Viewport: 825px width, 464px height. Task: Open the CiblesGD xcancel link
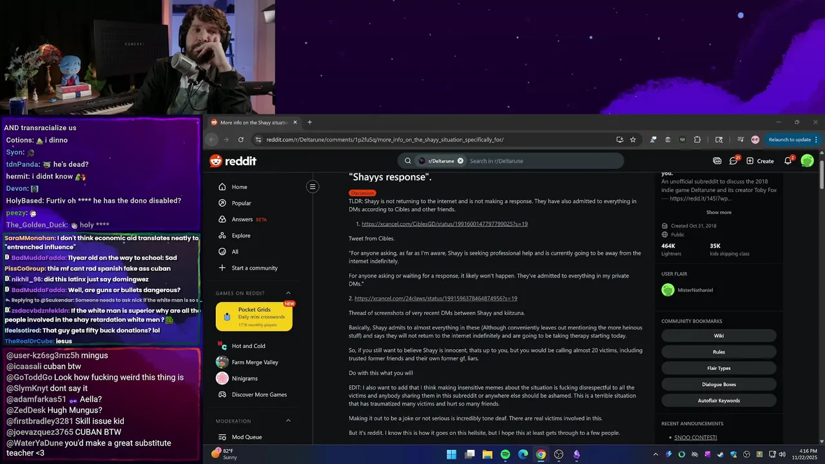coord(445,224)
